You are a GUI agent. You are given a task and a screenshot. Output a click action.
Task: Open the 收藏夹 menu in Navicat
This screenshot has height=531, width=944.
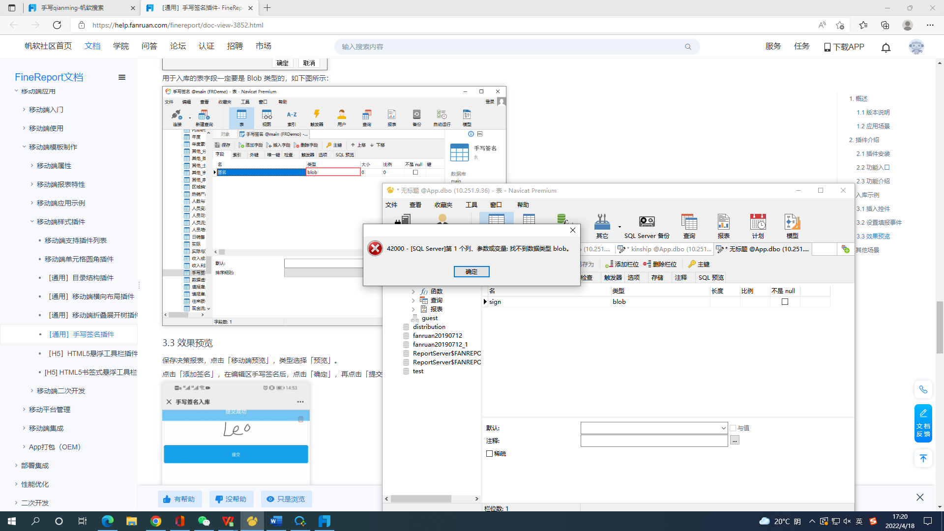pyautogui.click(x=443, y=205)
